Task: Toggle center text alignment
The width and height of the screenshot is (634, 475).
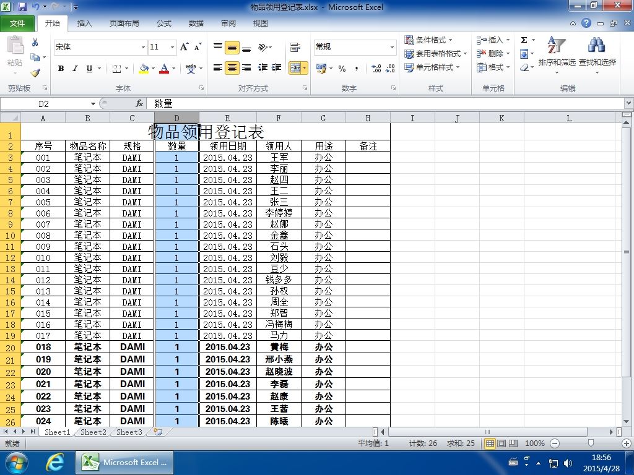Action: coord(232,68)
